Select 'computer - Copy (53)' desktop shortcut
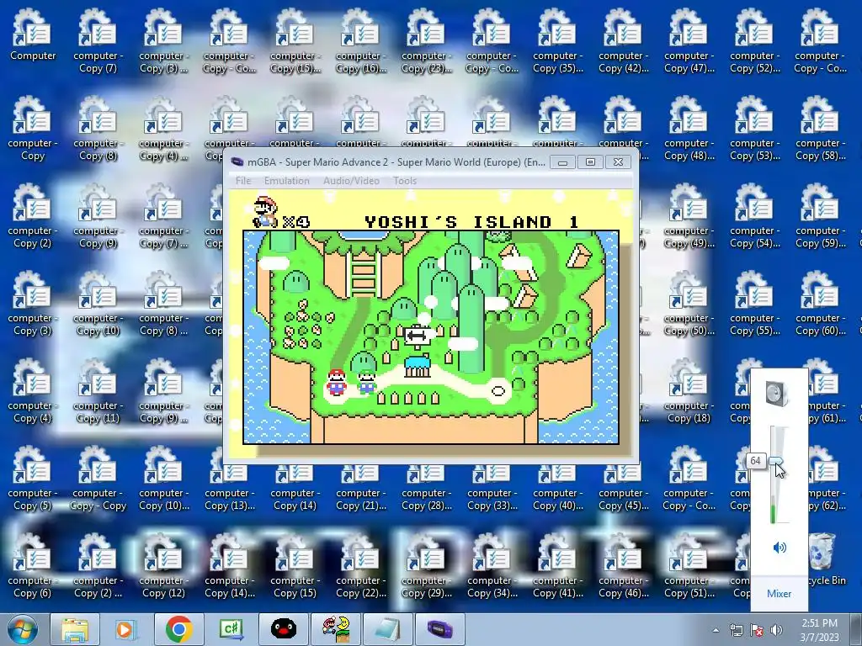 (755, 128)
